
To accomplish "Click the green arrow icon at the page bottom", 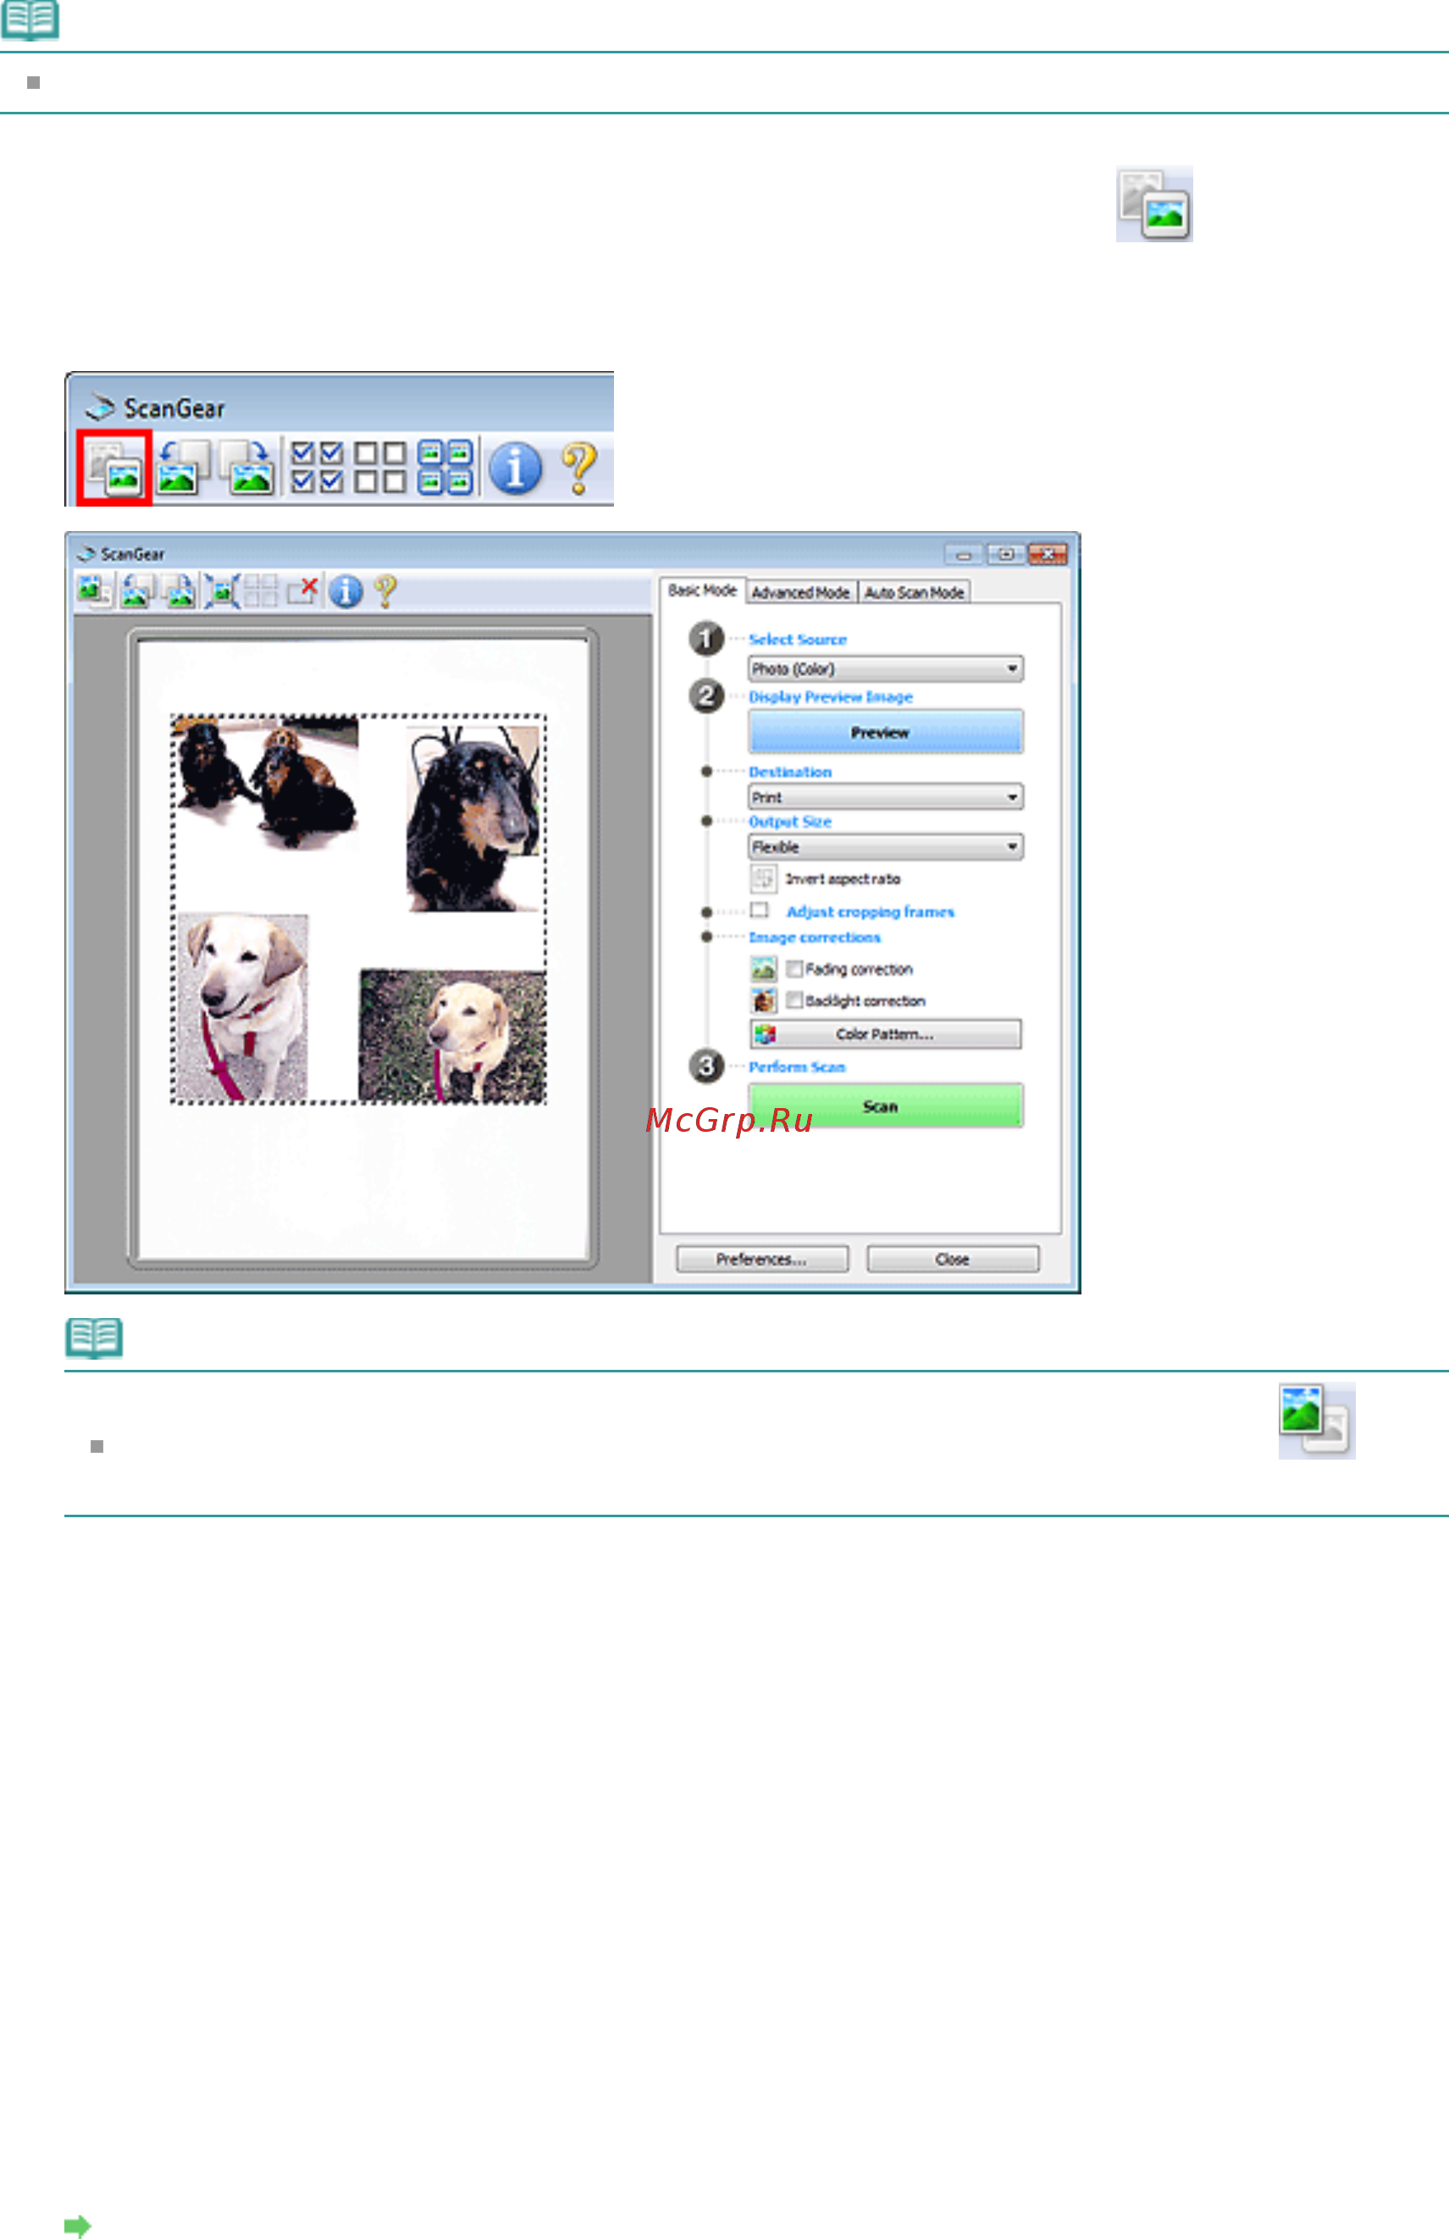I will coord(77,2225).
